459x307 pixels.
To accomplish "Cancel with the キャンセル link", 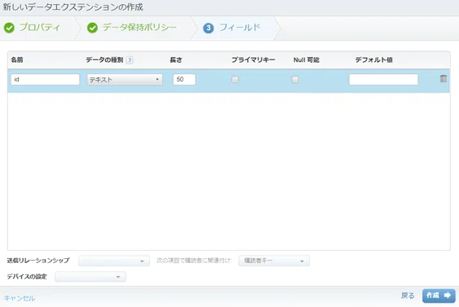I will (20, 298).
